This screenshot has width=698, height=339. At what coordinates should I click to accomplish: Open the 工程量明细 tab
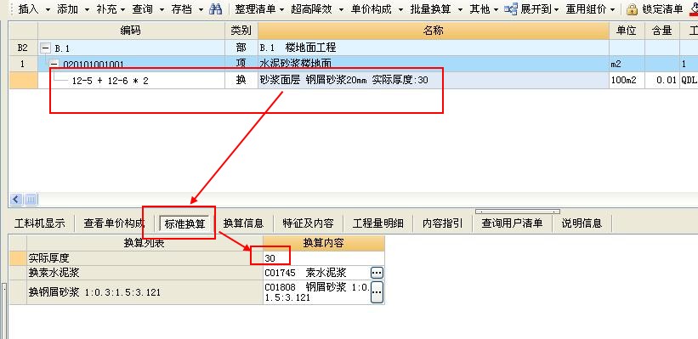click(x=378, y=223)
